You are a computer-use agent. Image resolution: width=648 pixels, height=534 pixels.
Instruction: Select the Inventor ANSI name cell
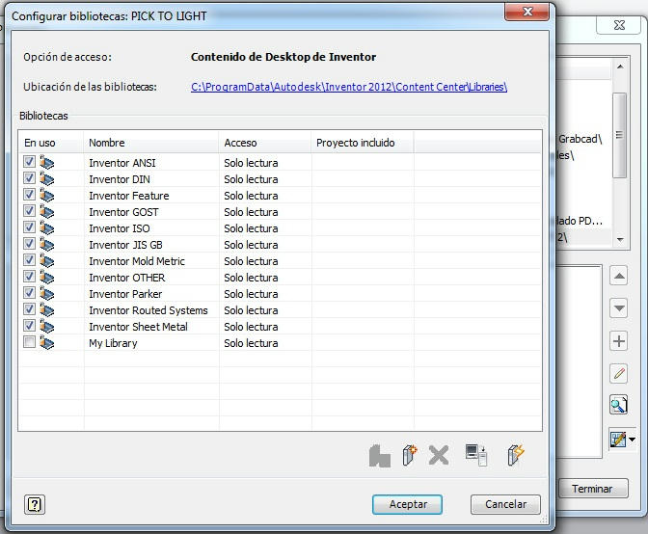122,163
